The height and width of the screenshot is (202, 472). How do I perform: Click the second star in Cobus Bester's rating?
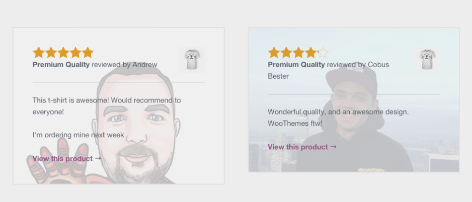[286, 53]
